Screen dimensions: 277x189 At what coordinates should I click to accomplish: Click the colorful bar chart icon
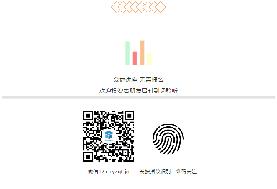[x=138, y=53]
